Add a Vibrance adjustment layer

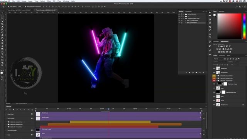[x=230, y=46]
